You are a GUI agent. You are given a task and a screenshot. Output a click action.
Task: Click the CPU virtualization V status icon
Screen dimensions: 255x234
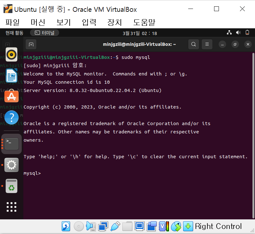pyautogui.click(x=164, y=226)
